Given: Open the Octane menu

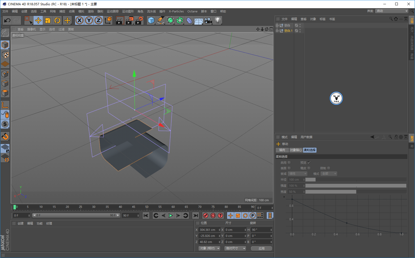Looking at the screenshot, I should 192,11.
